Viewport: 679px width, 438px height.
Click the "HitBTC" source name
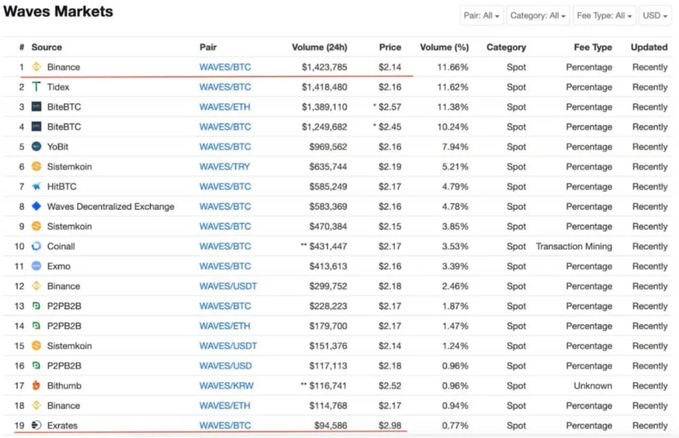pyautogui.click(x=62, y=186)
